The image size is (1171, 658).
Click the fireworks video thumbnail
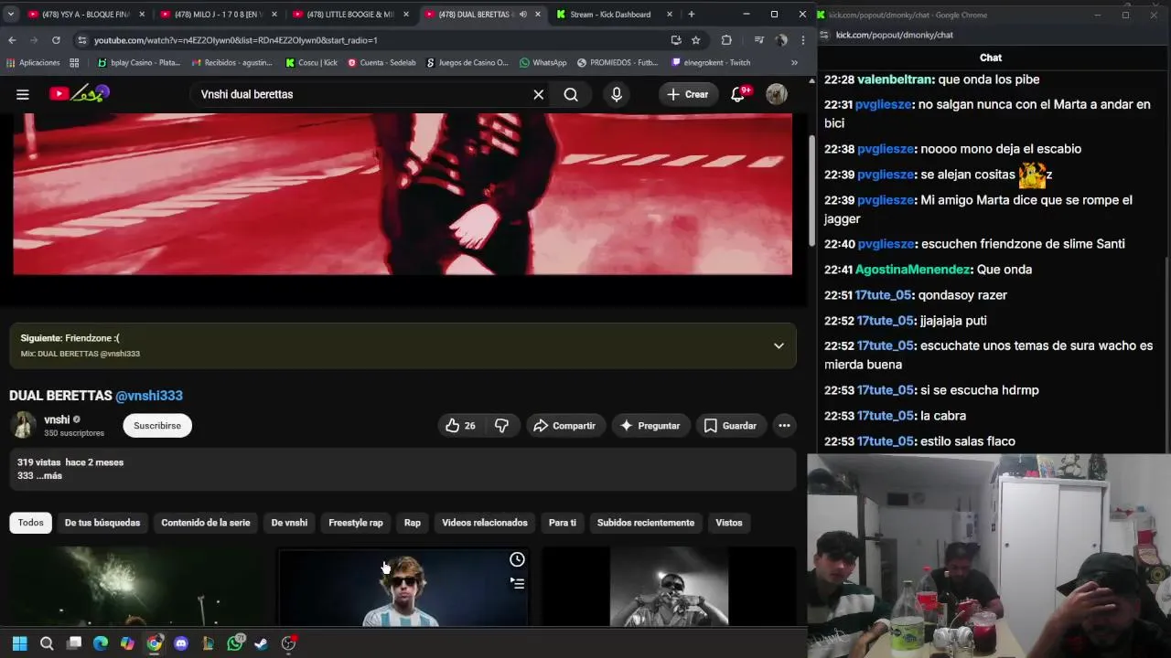click(137, 587)
